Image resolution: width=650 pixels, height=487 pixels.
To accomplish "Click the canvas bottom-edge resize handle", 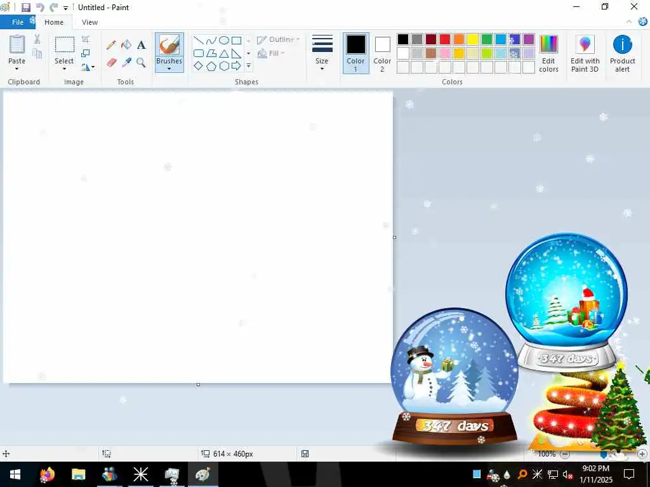I will pyautogui.click(x=198, y=385).
